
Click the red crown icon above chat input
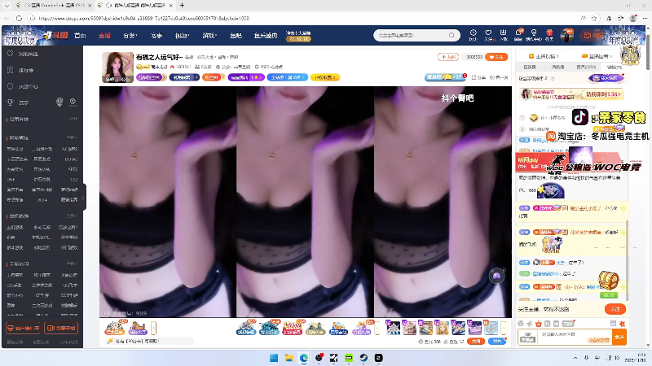[539, 323]
